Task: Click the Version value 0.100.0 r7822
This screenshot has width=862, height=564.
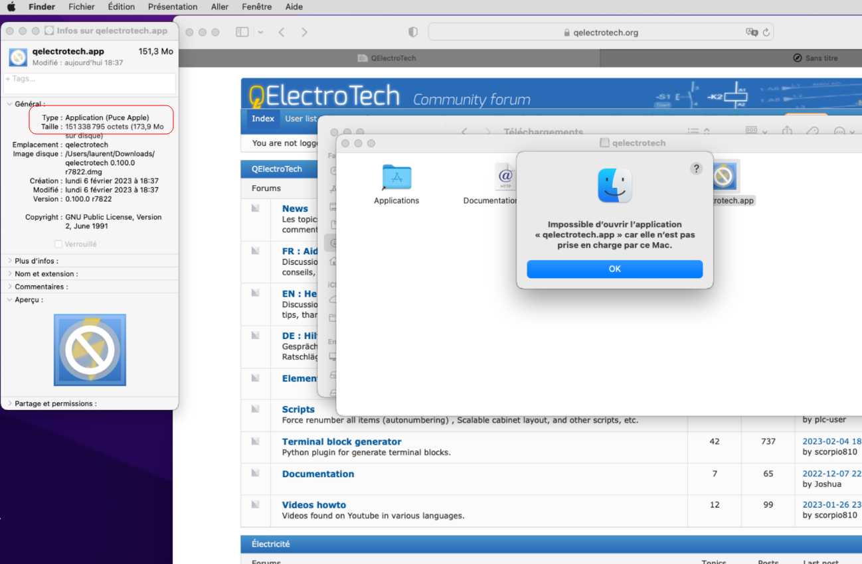Action: (88, 199)
